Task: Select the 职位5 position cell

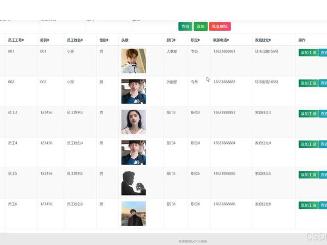Action: tap(195, 173)
